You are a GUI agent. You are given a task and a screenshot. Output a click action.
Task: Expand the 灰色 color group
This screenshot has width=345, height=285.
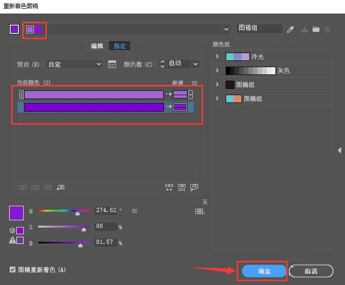217,71
